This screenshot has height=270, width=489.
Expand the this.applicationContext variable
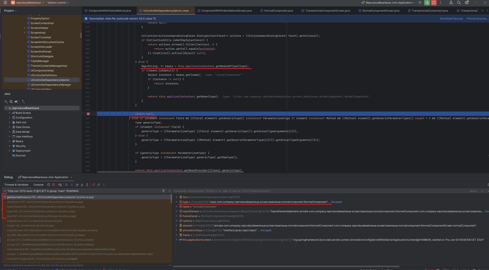point(176,240)
